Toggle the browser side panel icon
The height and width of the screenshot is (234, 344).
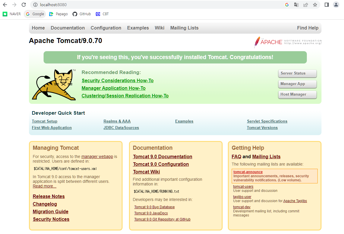[x=327, y=5]
